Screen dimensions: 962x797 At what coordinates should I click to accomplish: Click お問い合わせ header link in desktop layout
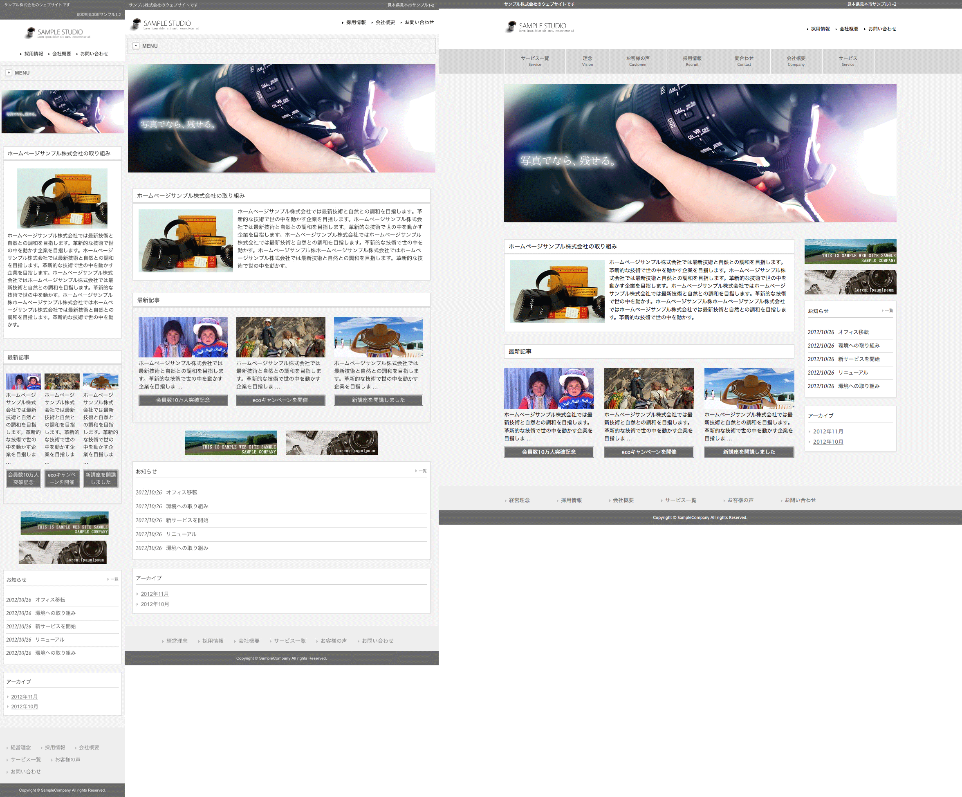pos(882,29)
